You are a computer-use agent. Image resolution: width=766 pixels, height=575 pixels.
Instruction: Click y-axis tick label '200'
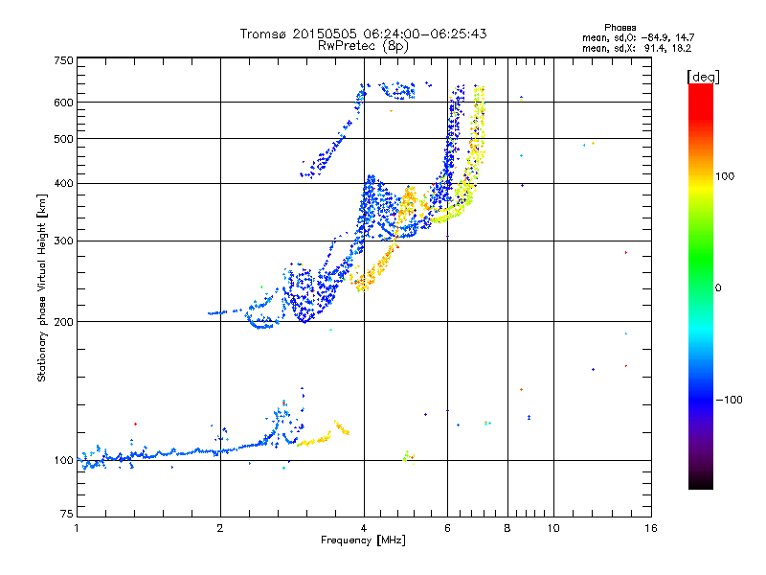(63, 322)
